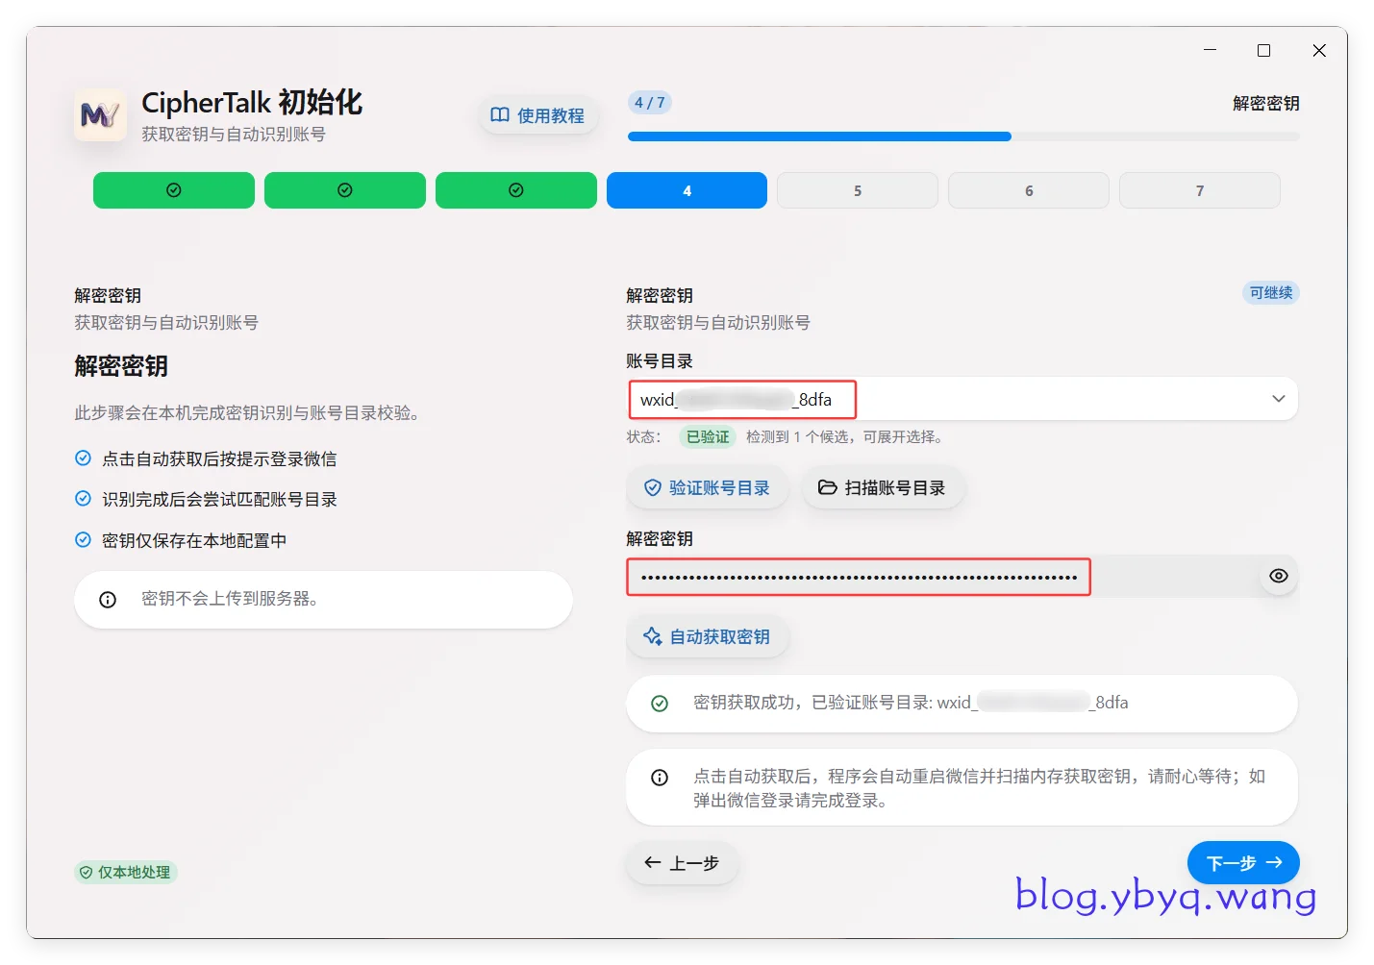This screenshot has height=965, width=1374.
Task: Click text 检测到 1 个候选，可展开选择。
Action: tap(846, 436)
